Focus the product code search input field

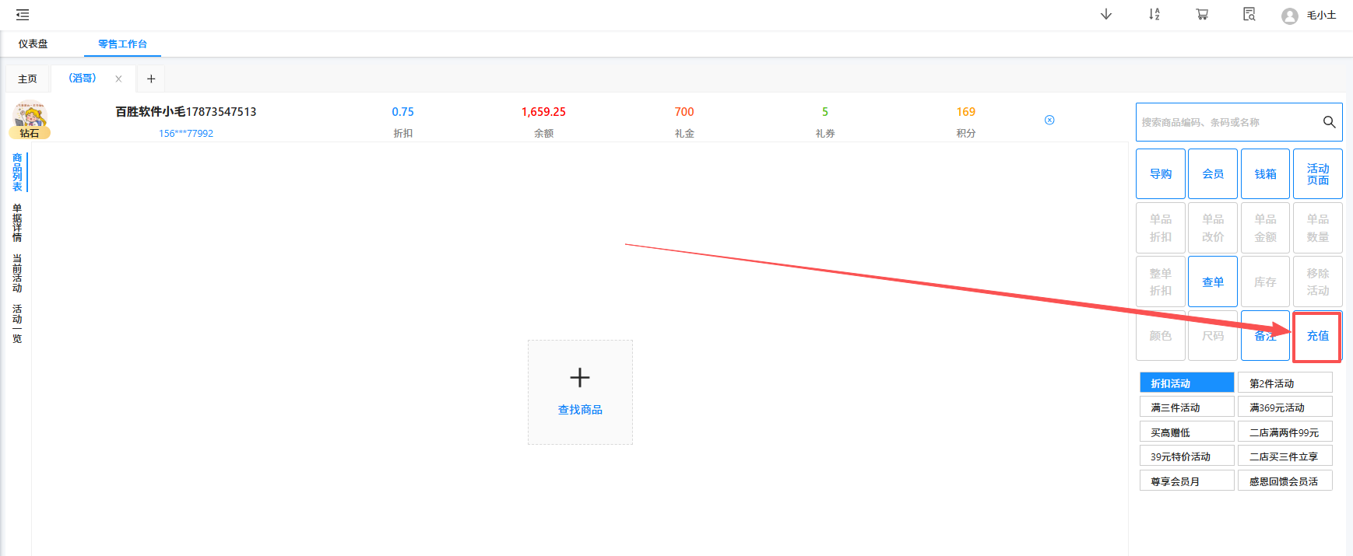pyautogui.click(x=1226, y=122)
